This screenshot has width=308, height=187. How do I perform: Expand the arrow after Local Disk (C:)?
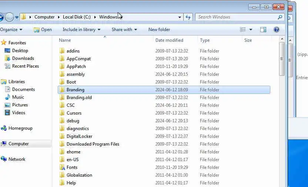(x=95, y=17)
